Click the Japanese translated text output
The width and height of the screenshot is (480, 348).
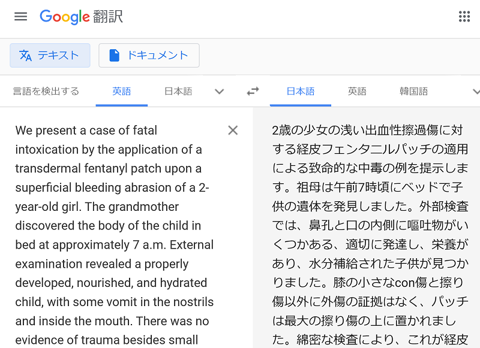coord(370,235)
